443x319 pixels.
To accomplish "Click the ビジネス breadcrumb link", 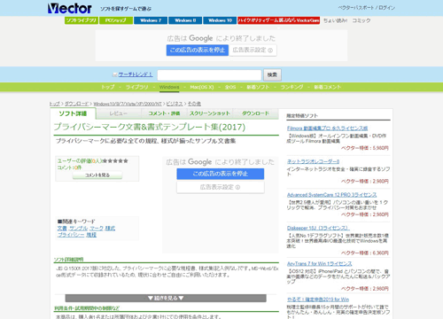I will point(175,104).
